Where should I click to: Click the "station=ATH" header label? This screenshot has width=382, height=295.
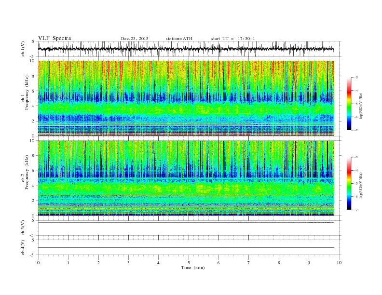tap(179, 39)
